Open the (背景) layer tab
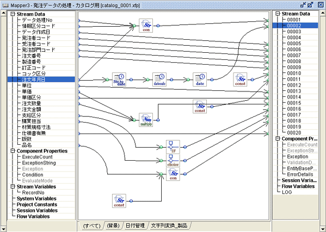 click(x=113, y=225)
